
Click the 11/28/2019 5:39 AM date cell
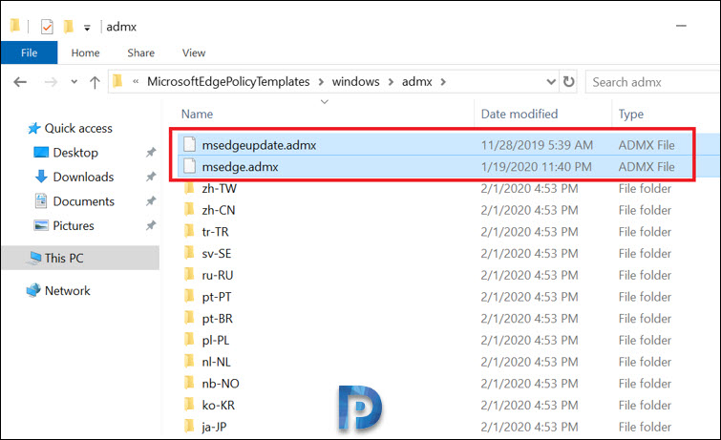537,145
